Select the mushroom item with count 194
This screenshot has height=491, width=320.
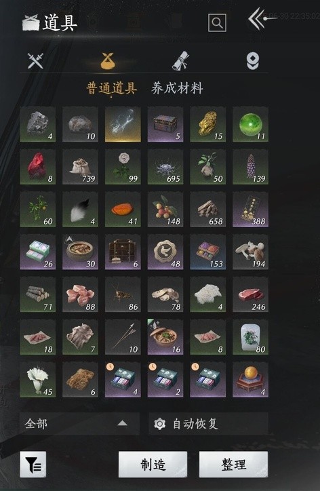pos(250,252)
